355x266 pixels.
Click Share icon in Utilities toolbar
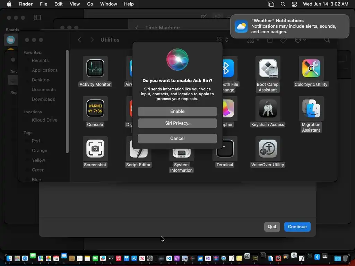(270, 40)
